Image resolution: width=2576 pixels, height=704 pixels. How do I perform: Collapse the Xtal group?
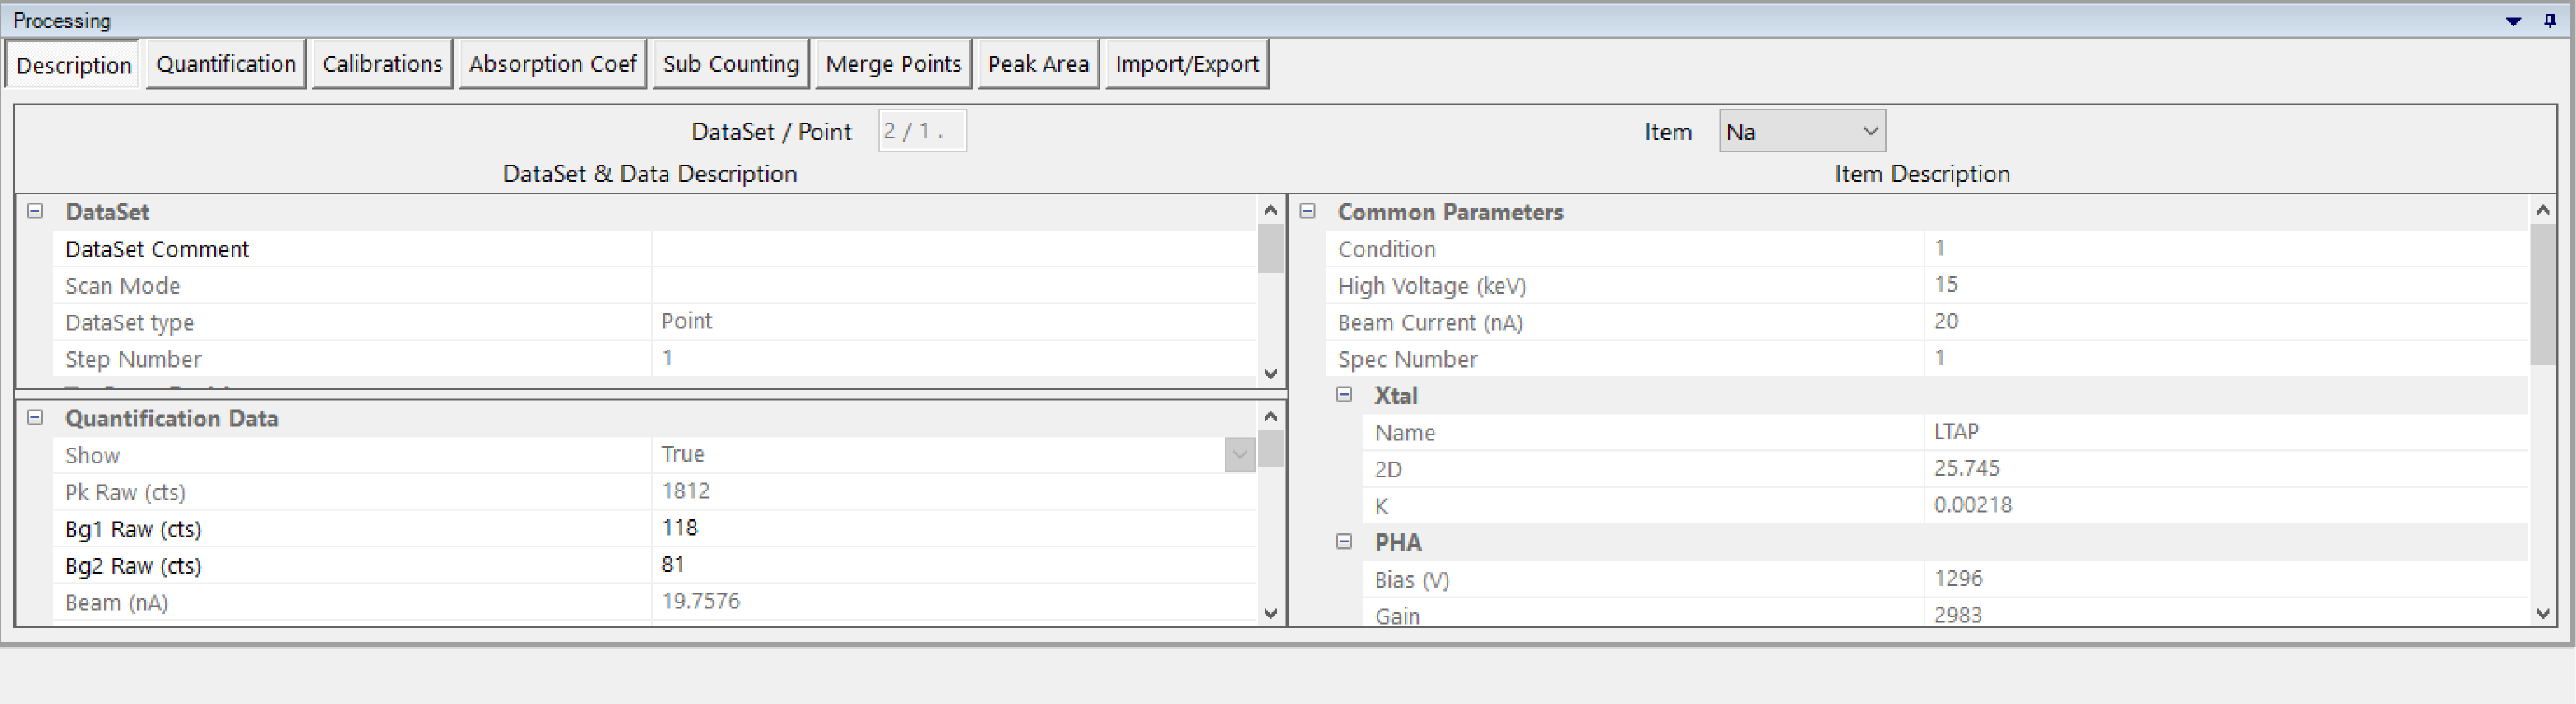(1344, 395)
